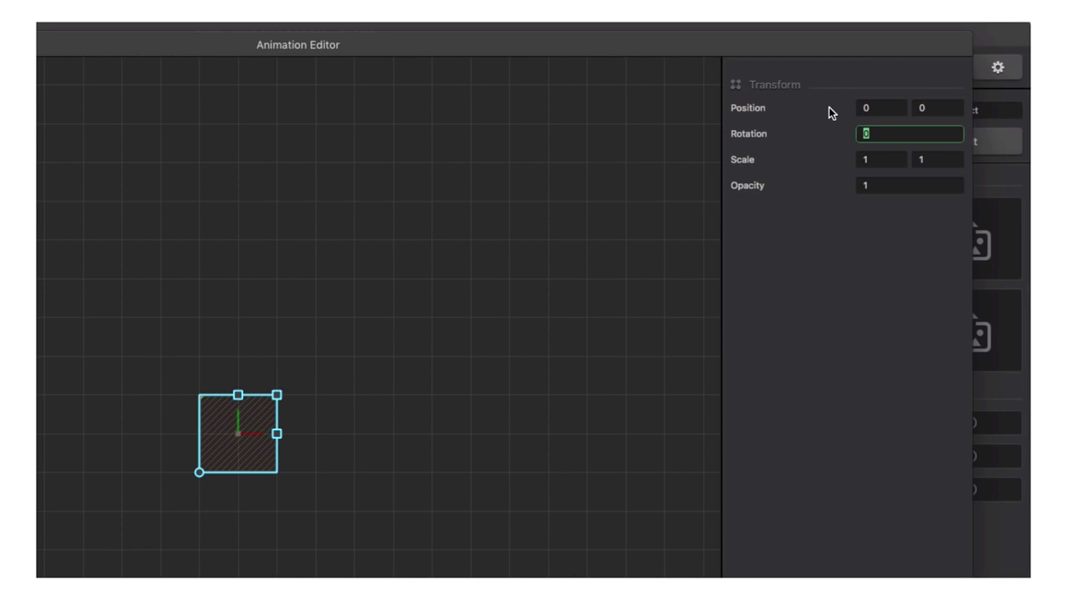Click the Opacity value field

(909, 186)
